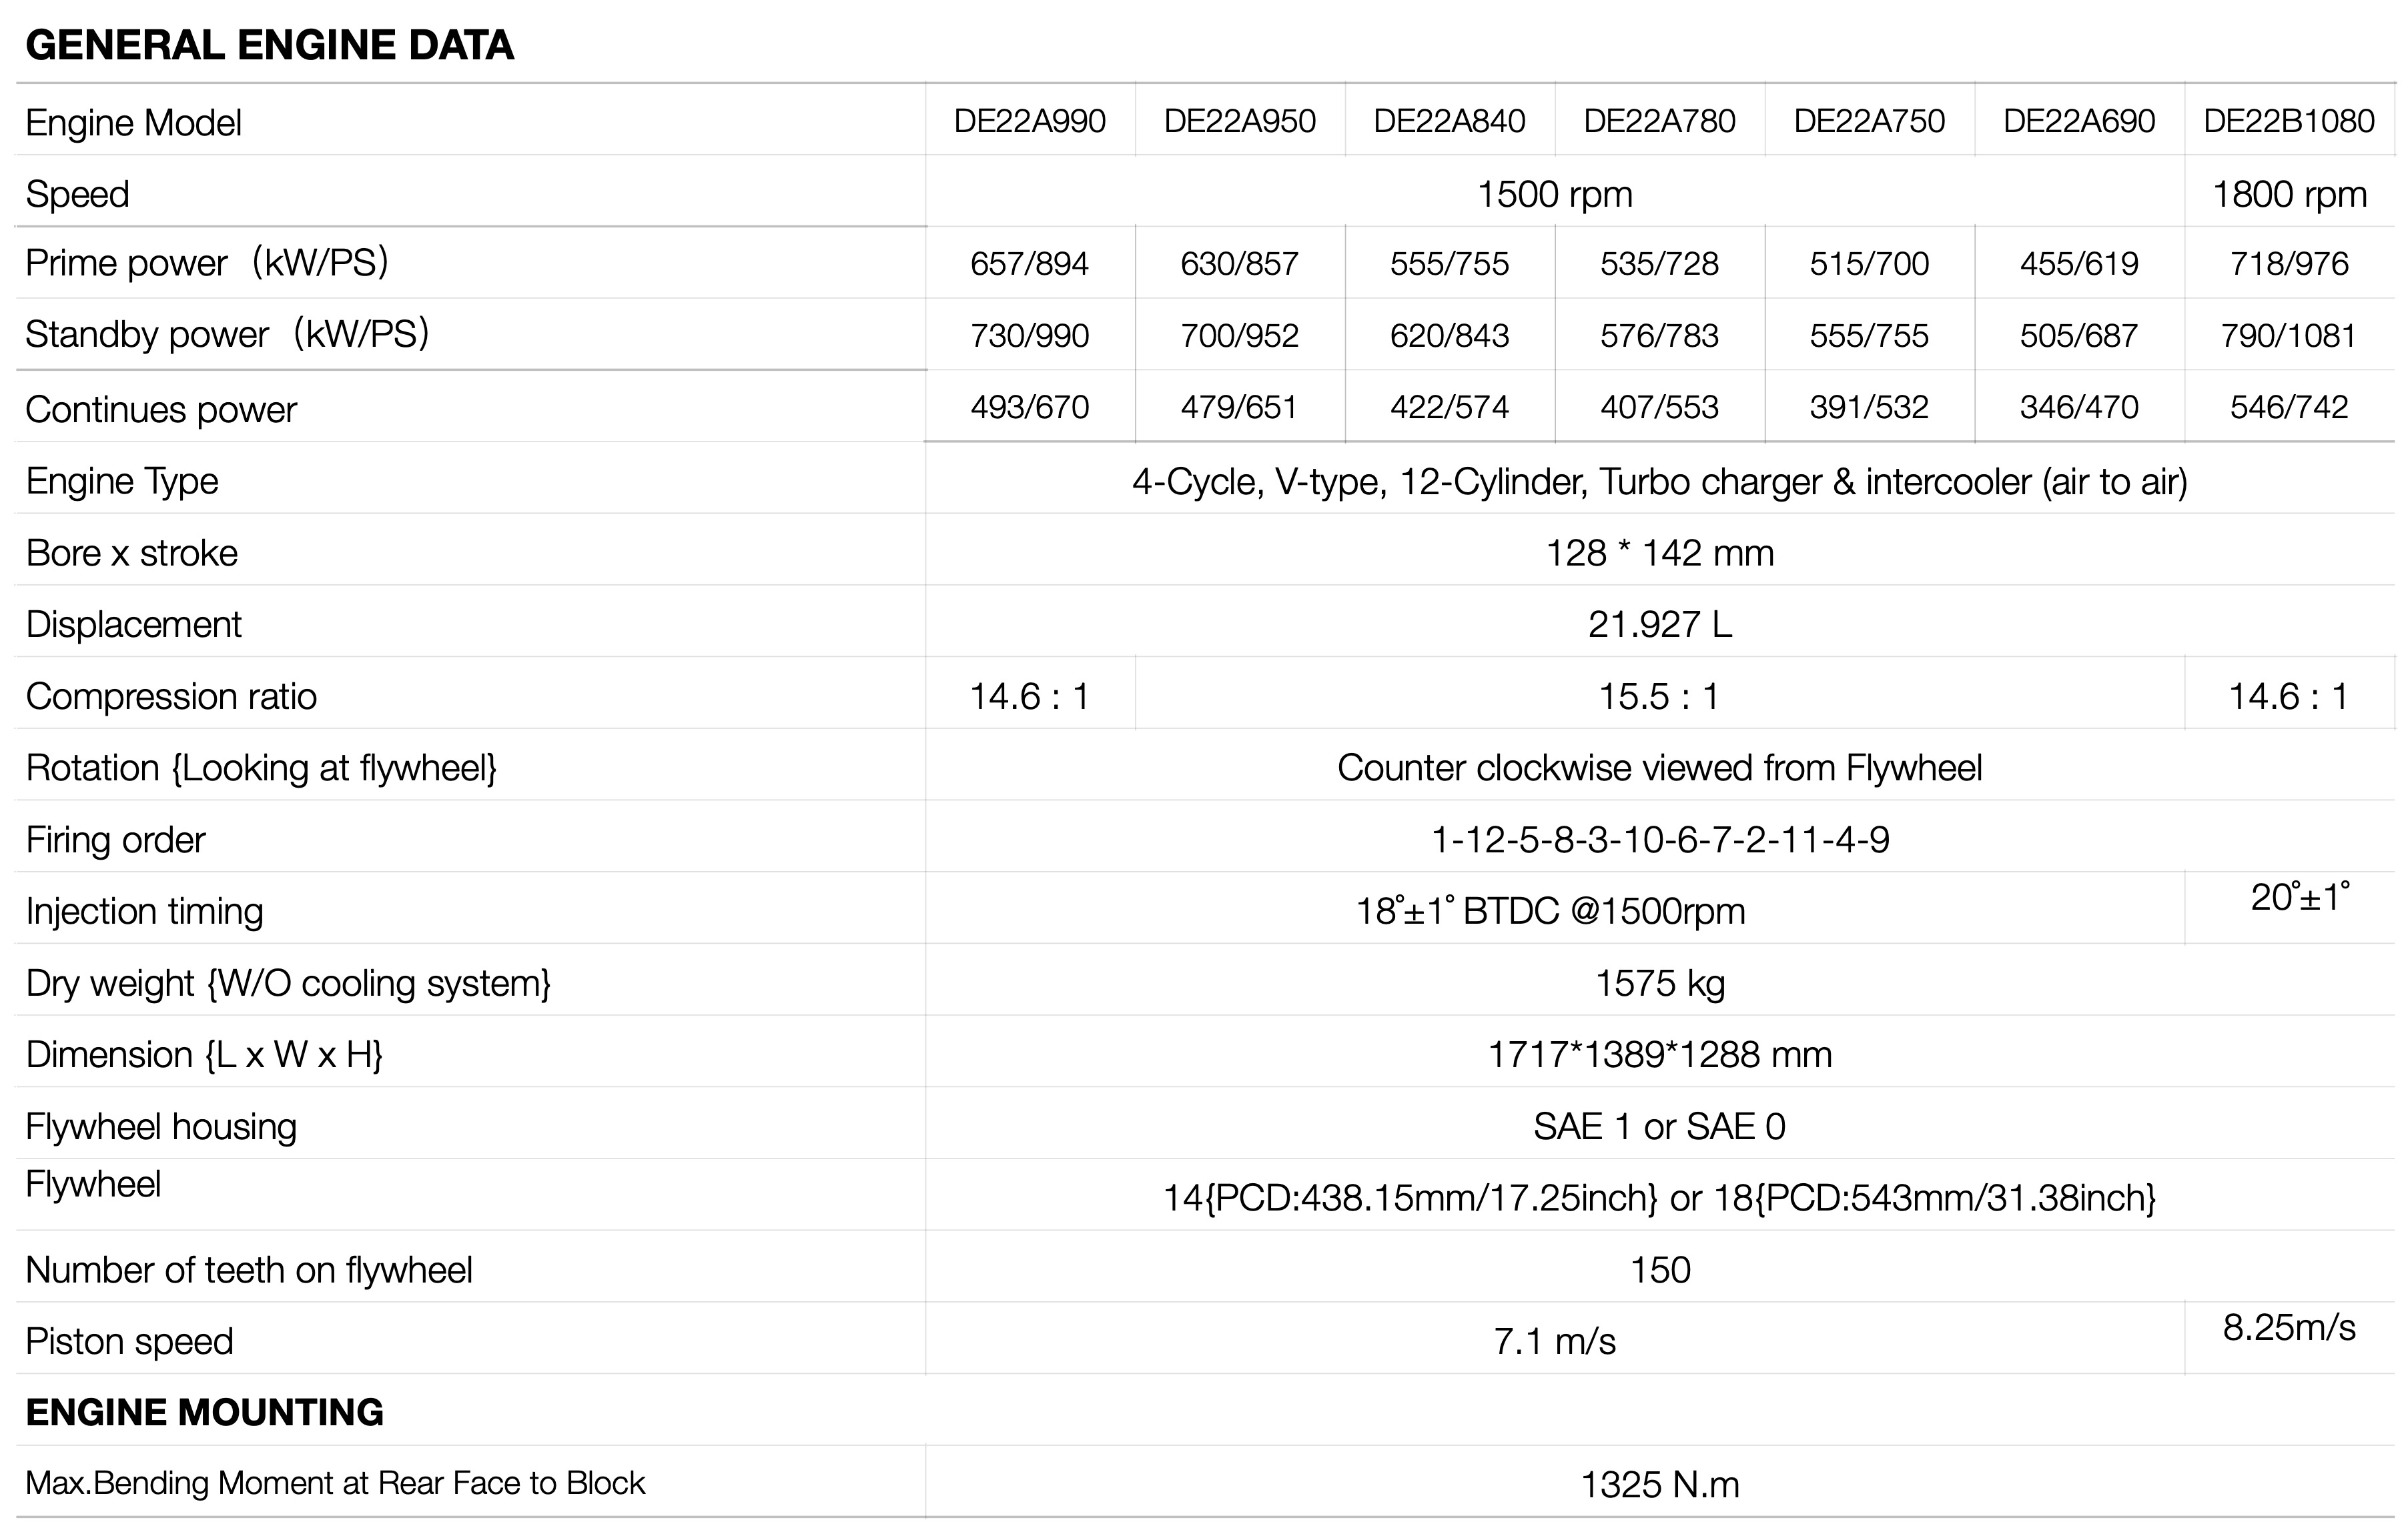
Task: Select the DE22A840 engine model cell
Action: tap(1450, 121)
